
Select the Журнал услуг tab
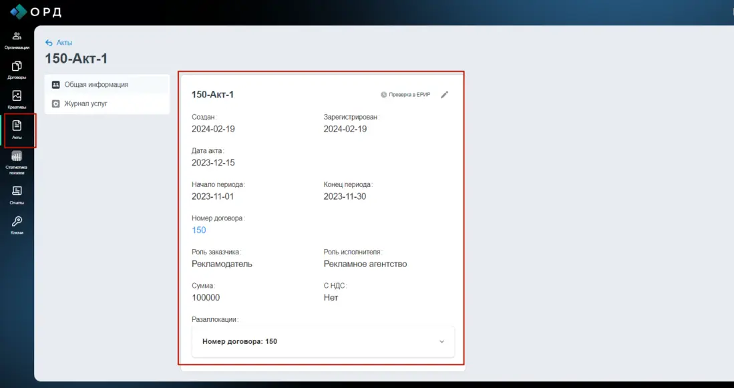[x=108, y=104]
